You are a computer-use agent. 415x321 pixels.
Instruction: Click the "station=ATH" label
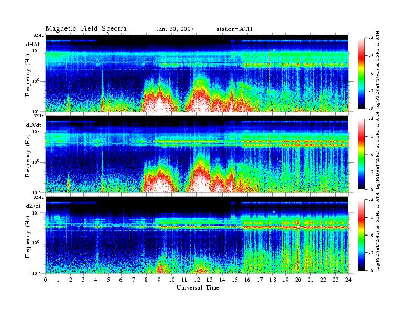click(234, 29)
